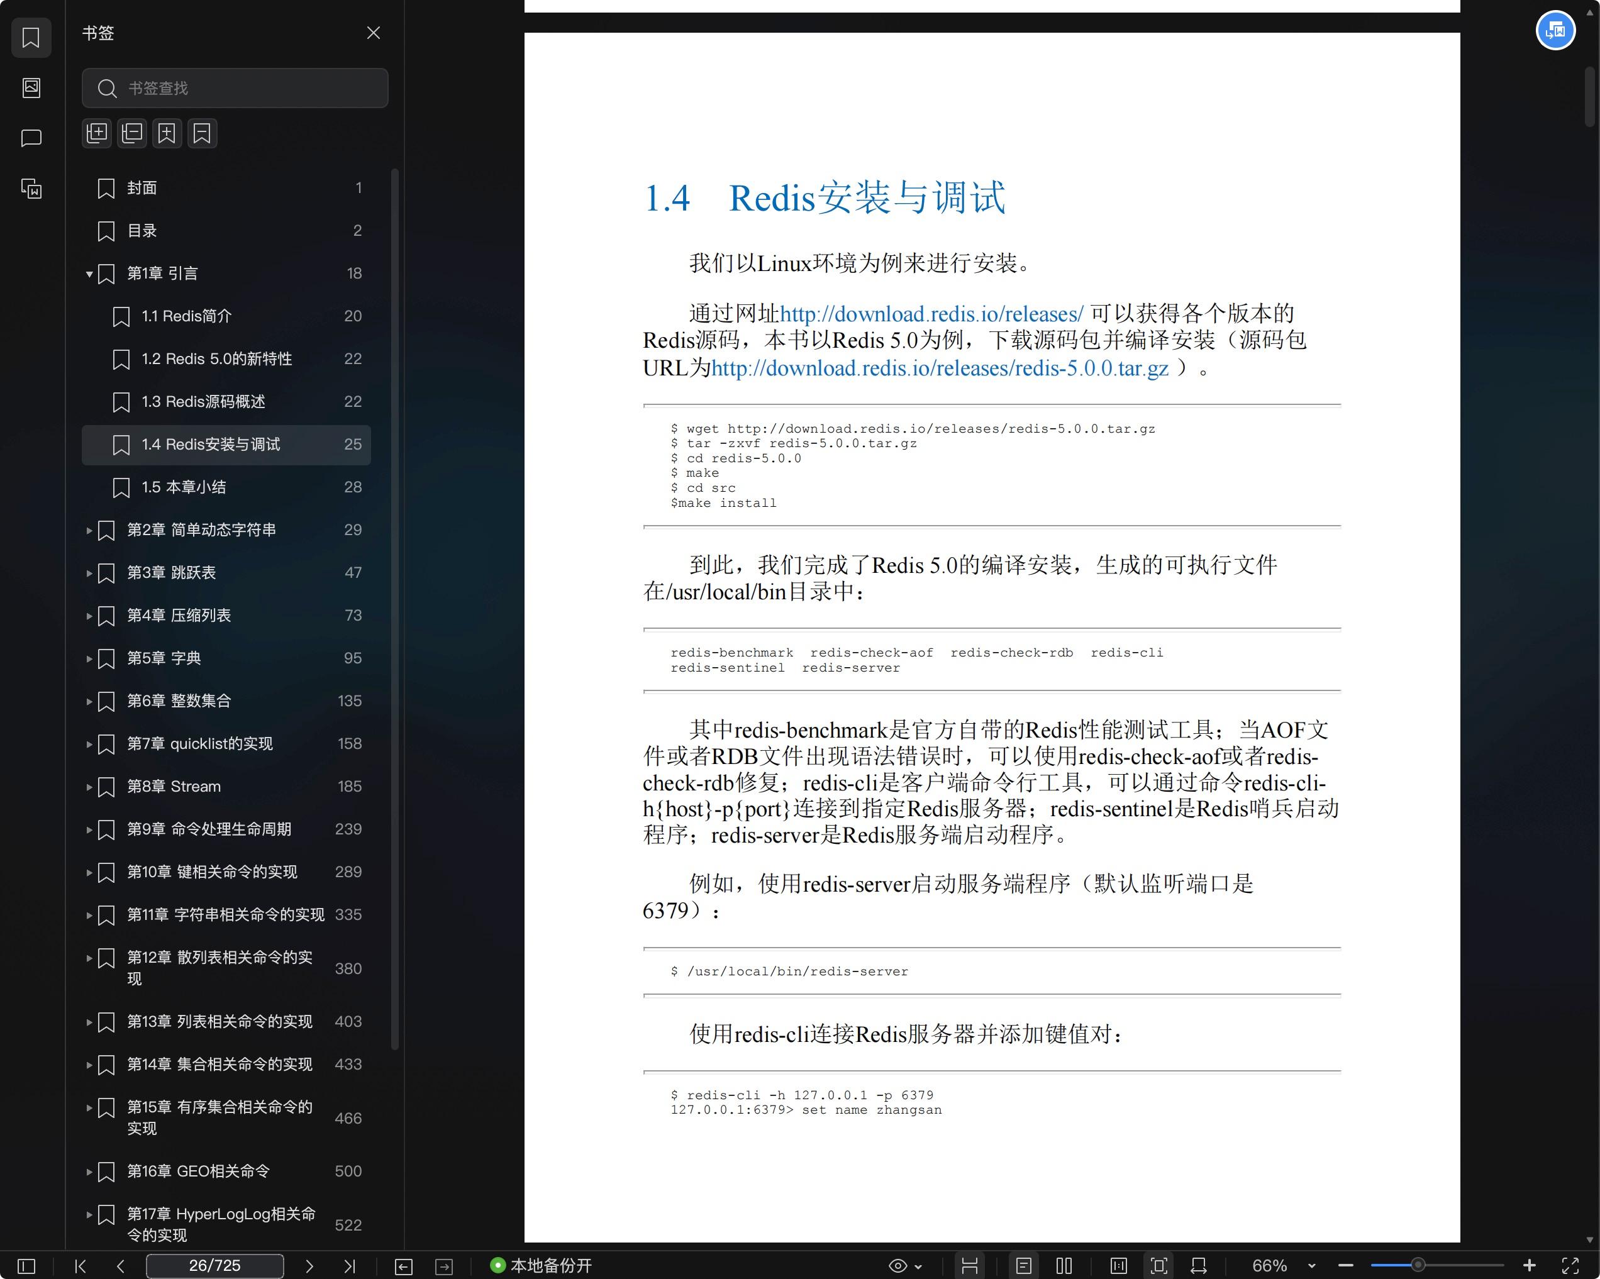Collapse all bookmarks button
Image resolution: width=1600 pixels, height=1279 pixels.
[132, 133]
